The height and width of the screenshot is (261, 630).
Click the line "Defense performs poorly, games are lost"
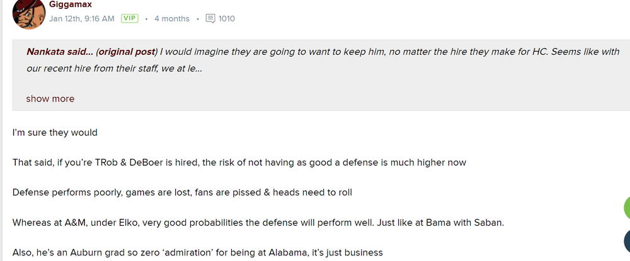[182, 192]
